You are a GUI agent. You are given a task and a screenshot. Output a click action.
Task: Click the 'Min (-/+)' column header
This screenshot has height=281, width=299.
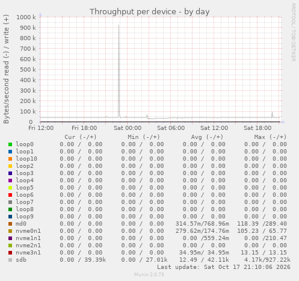pos(144,137)
